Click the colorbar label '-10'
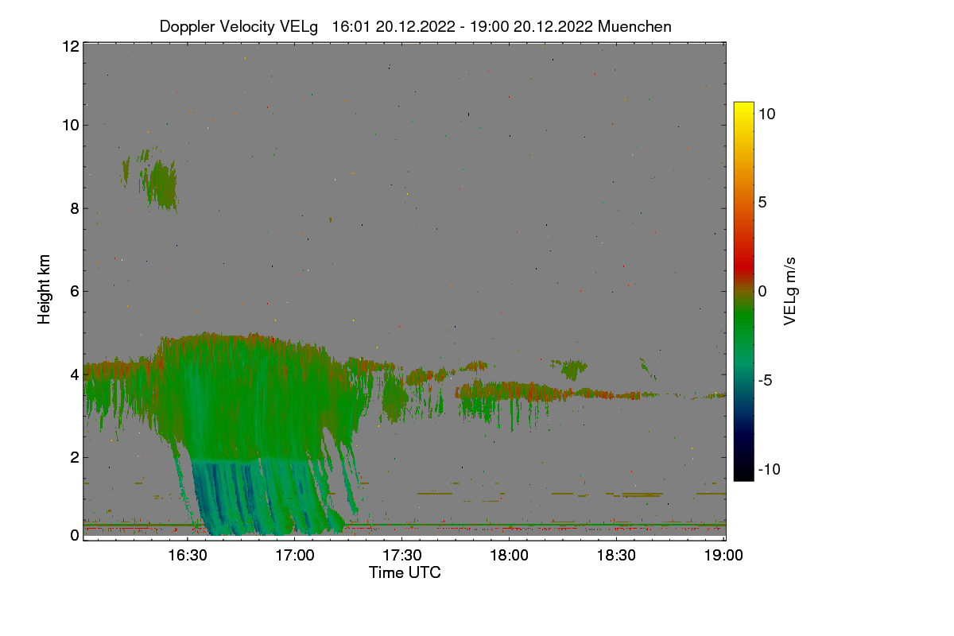954x636 pixels. click(768, 469)
